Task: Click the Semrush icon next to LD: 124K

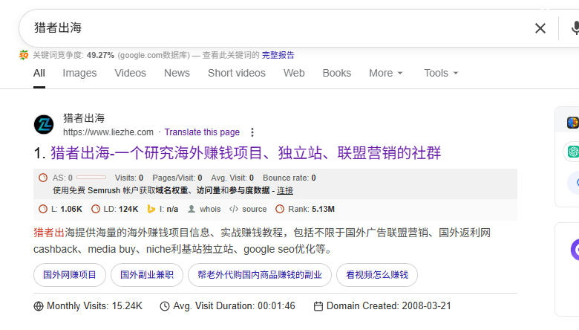Action: click(96, 209)
